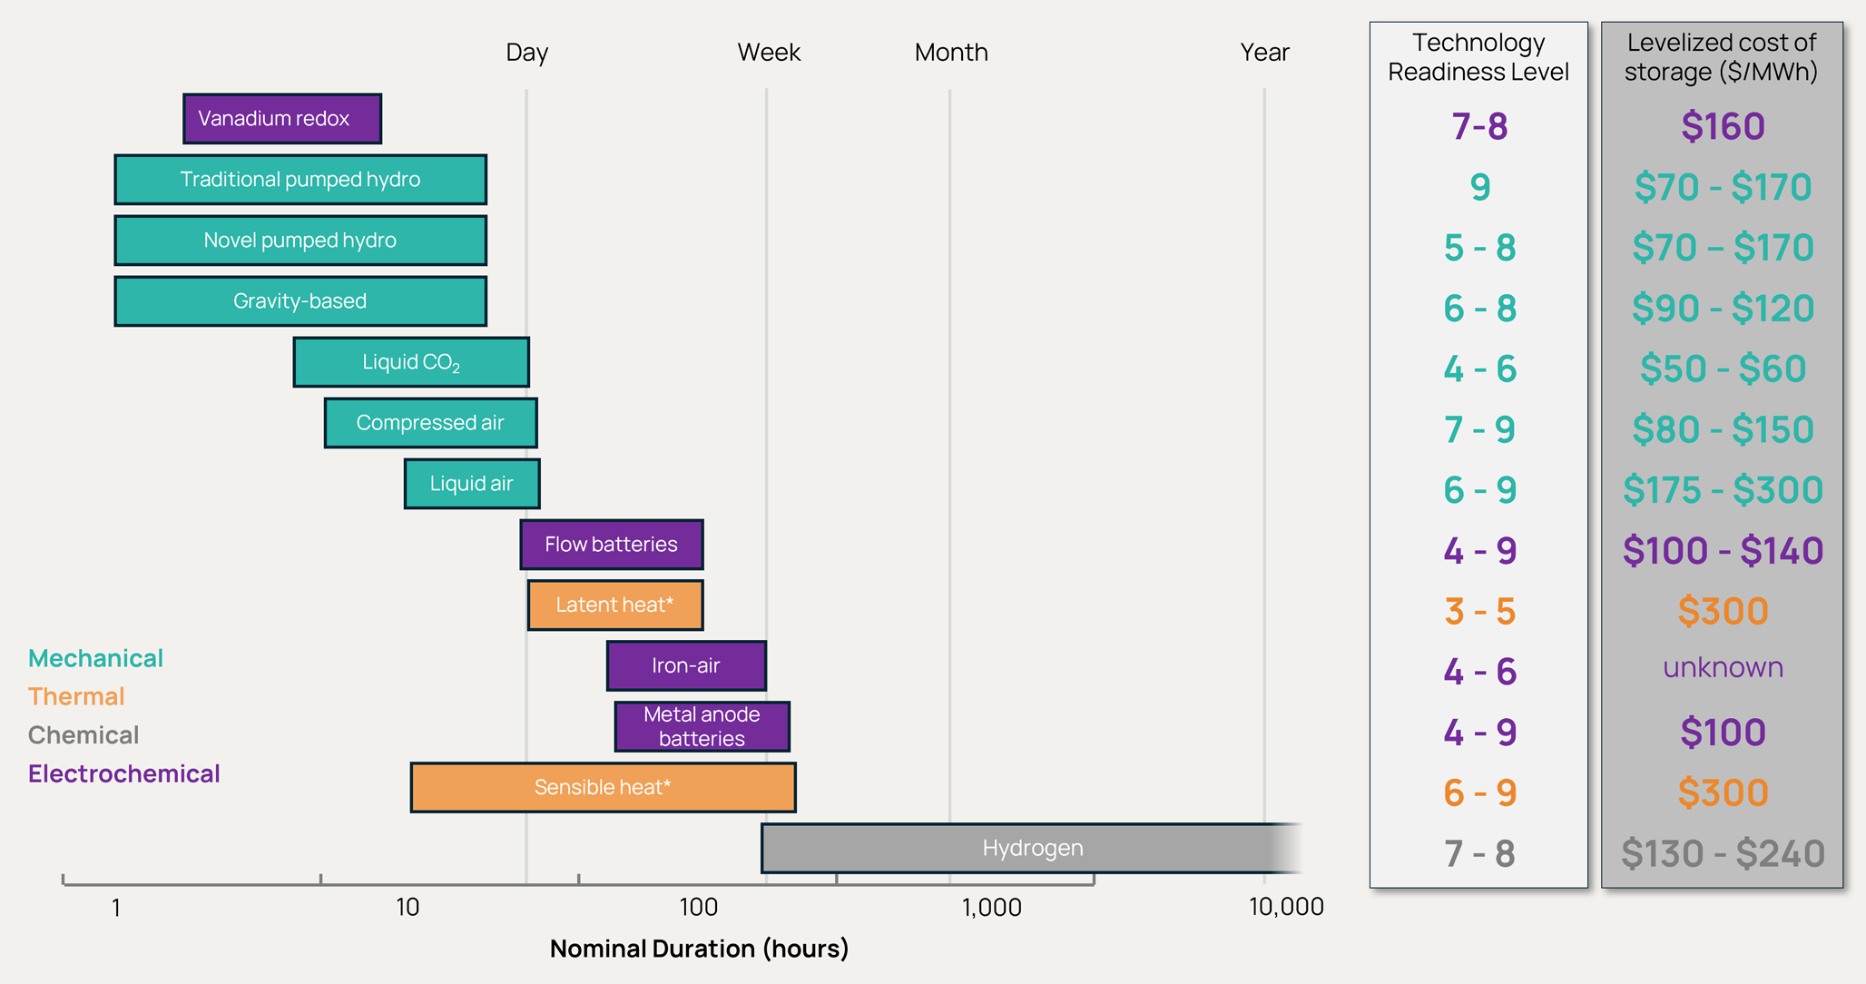Viewport: 1866px width, 984px height.
Task: Click the unknown cost value
Action: point(1723,667)
